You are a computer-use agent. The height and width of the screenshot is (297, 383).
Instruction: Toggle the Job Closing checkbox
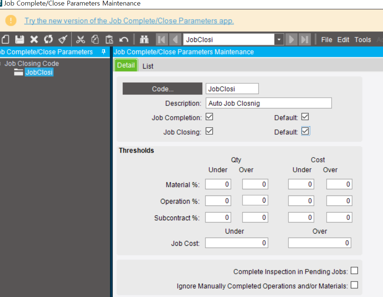209,131
